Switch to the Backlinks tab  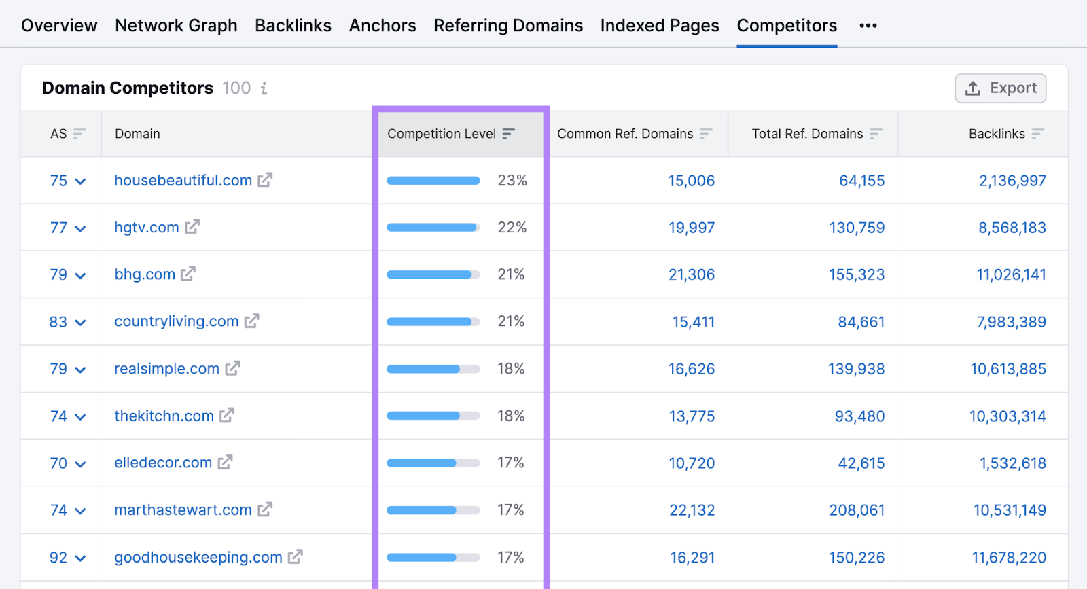point(293,26)
